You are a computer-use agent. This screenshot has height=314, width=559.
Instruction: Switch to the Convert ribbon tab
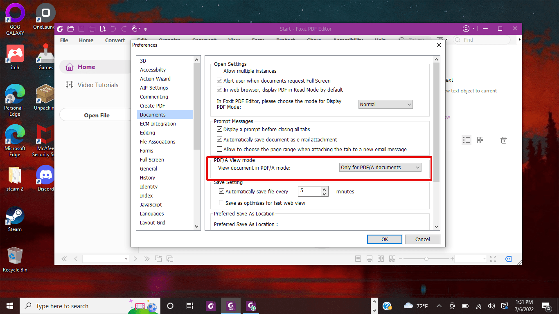115,40
